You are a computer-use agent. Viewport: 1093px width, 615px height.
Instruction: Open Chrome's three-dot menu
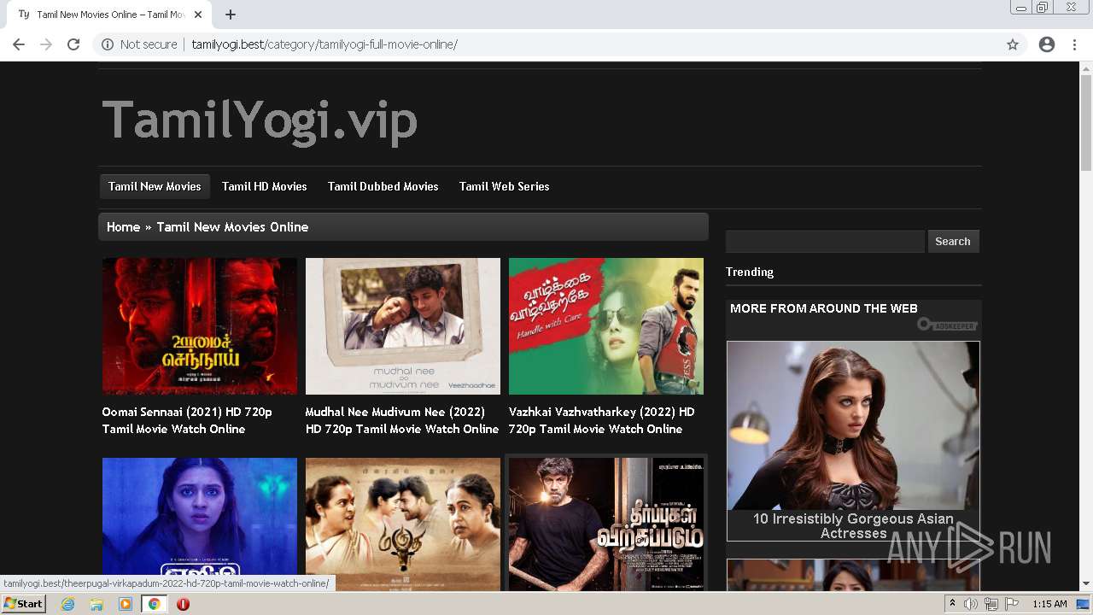coord(1074,44)
